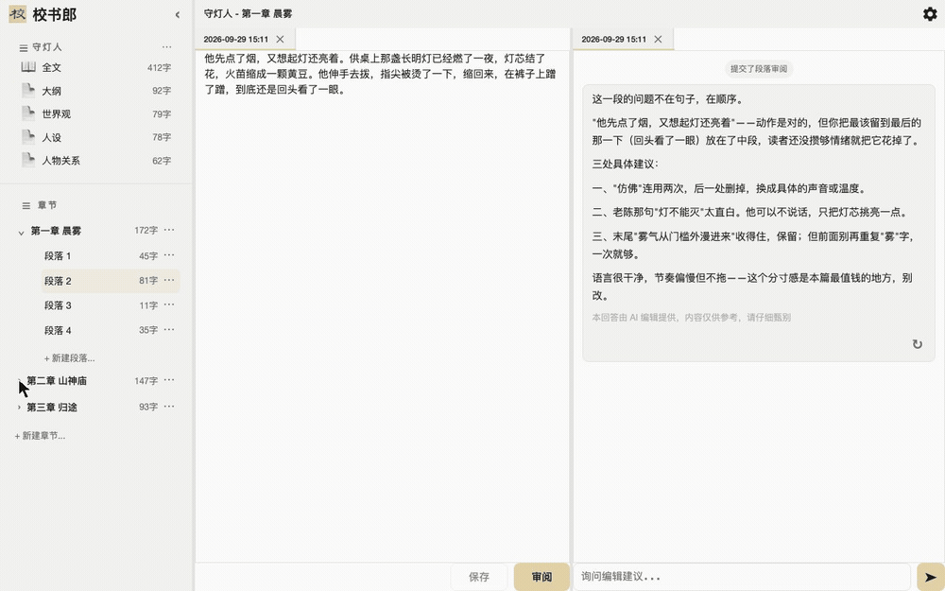The height and width of the screenshot is (591, 945).
Task: Click the 章节 section heading
Action: (47, 205)
